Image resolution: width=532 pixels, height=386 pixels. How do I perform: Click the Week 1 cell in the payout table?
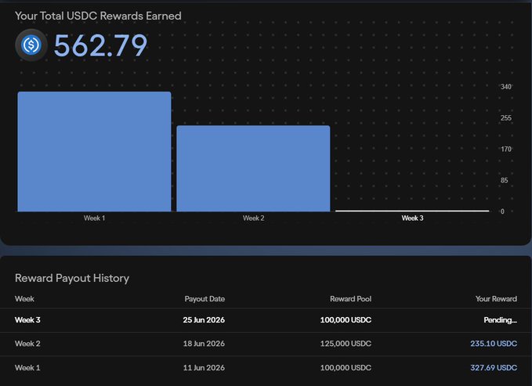[x=27, y=368]
